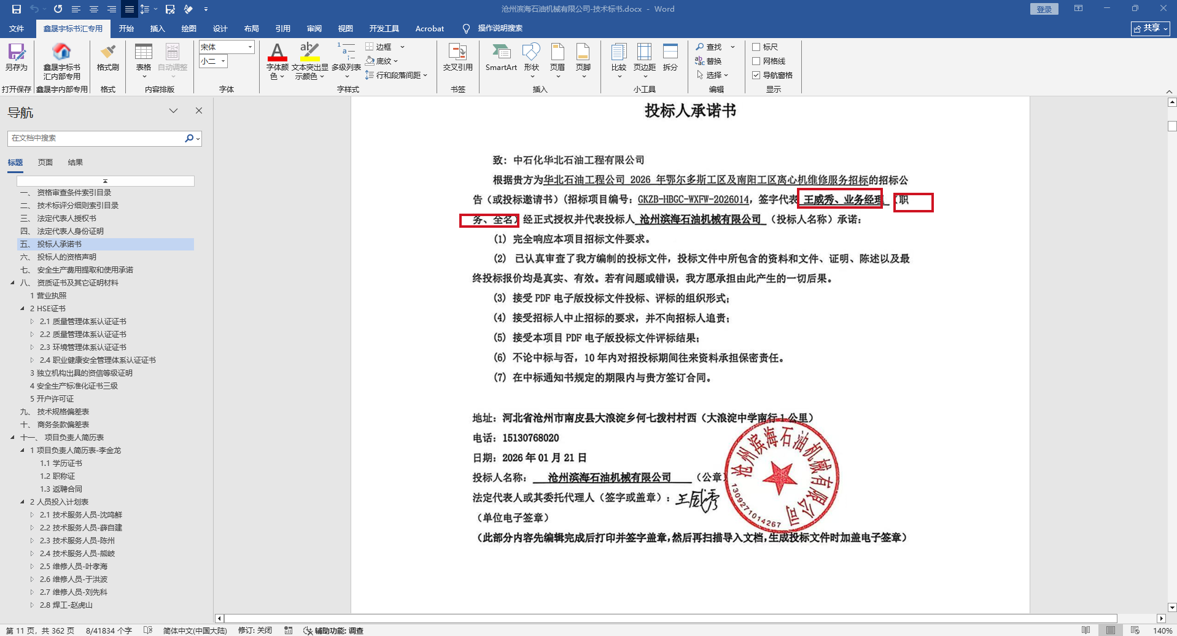This screenshot has height=636, width=1177.
Task: Collapse the 2 HSE证书 heading
Action: click(23, 308)
